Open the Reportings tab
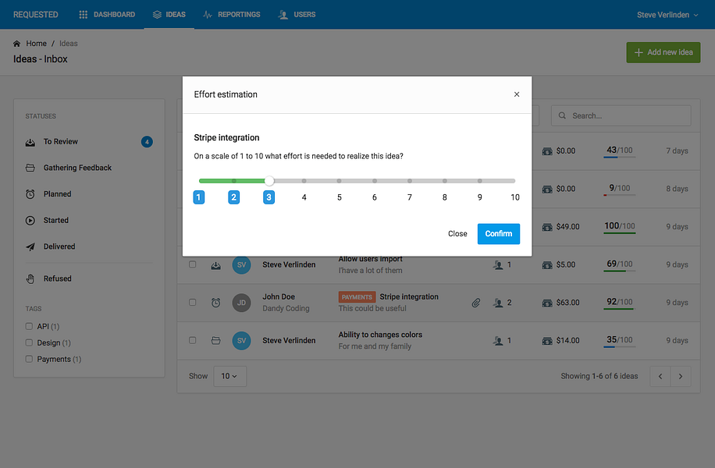The image size is (715, 468). 232,15
